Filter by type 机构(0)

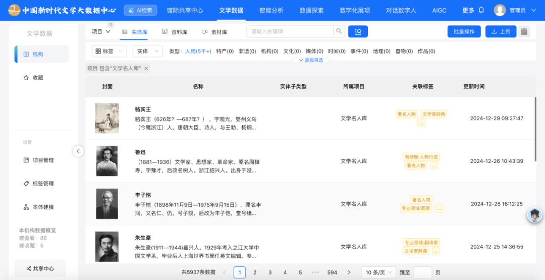point(269,51)
